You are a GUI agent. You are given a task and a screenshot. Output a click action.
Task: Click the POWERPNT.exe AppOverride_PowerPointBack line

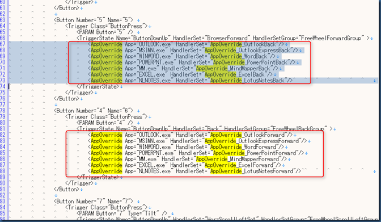point(192,62)
